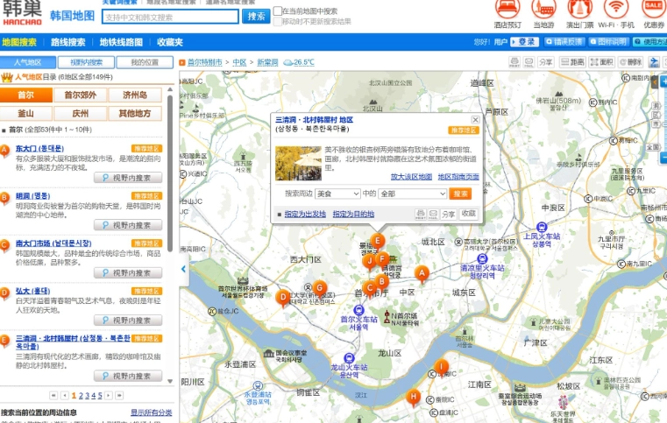Image resolution: width=667 pixels, height=423 pixels.
Task: Click 登录 login button
Action: 524,42
